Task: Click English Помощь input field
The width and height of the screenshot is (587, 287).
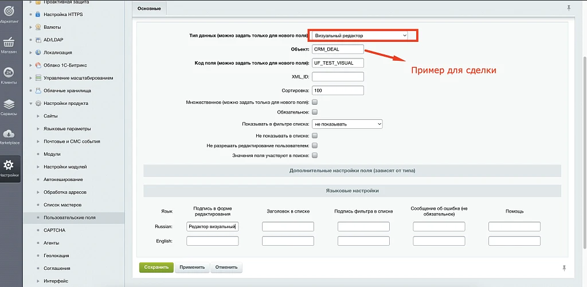Action: pyautogui.click(x=514, y=241)
